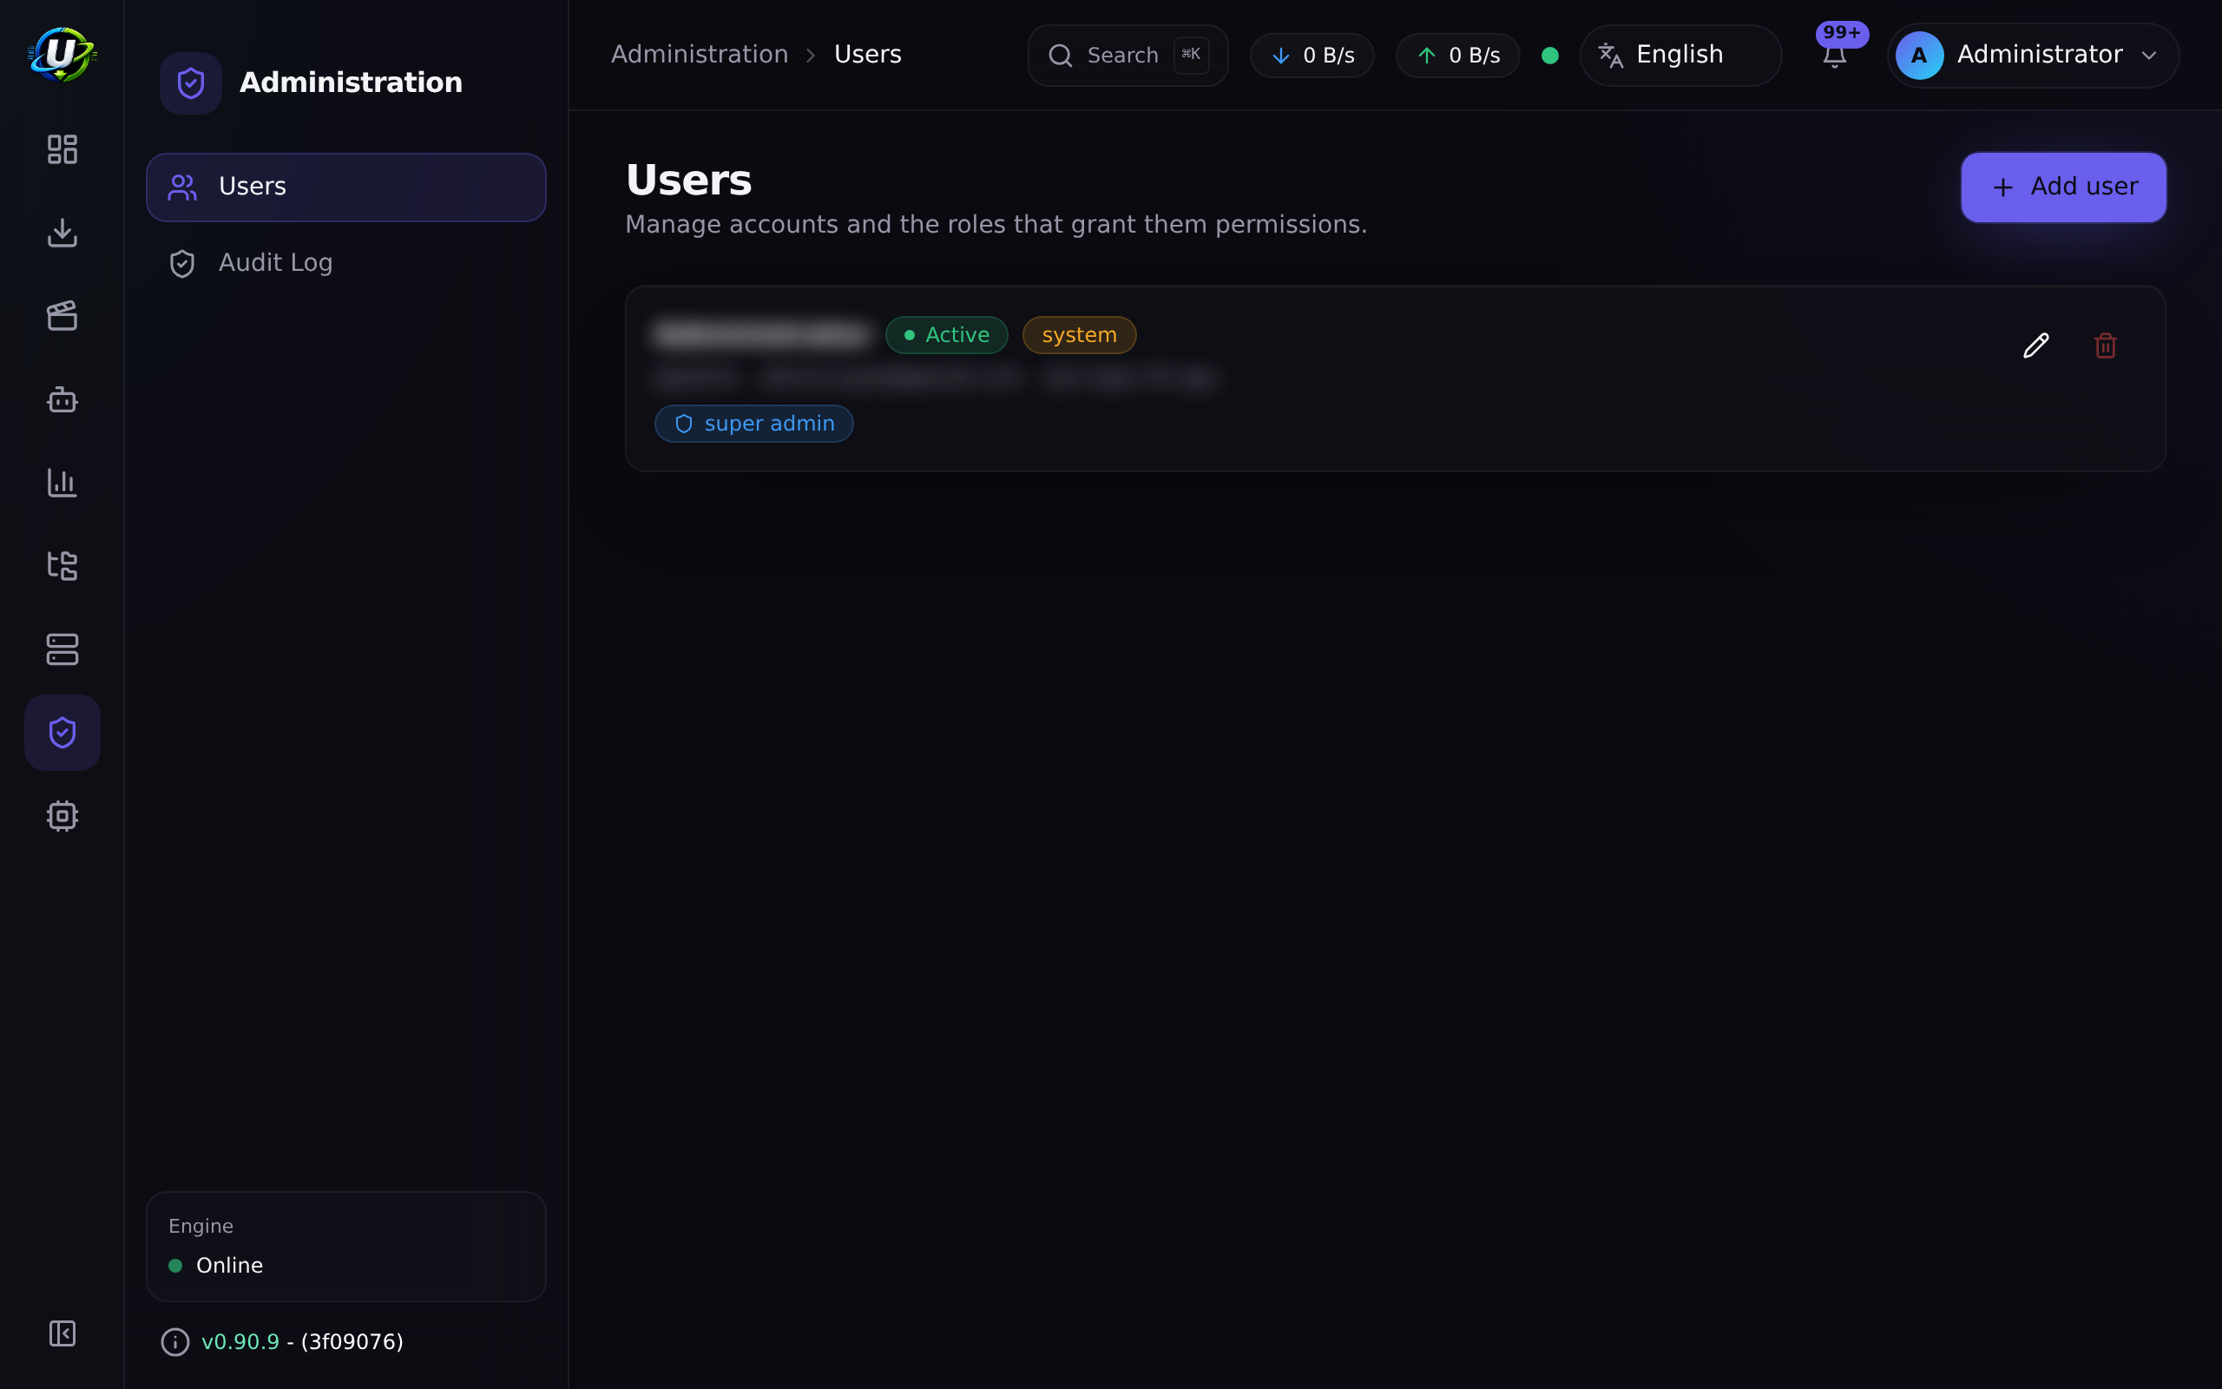
Task: Delete the user with the trash icon
Action: 2106,346
